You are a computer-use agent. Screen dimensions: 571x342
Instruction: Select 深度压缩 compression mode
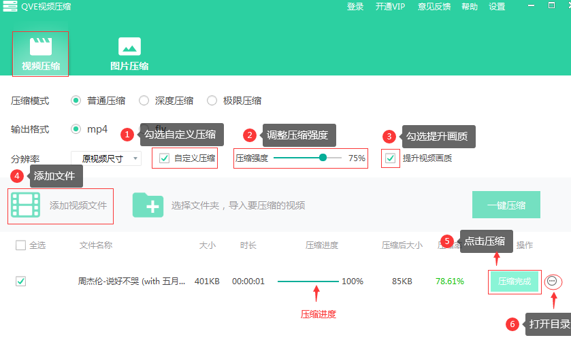144,101
